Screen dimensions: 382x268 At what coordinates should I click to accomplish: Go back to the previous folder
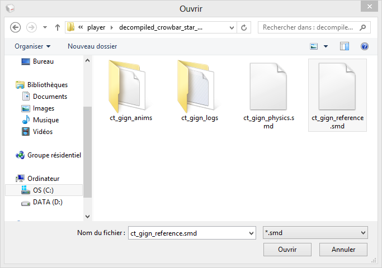15,27
